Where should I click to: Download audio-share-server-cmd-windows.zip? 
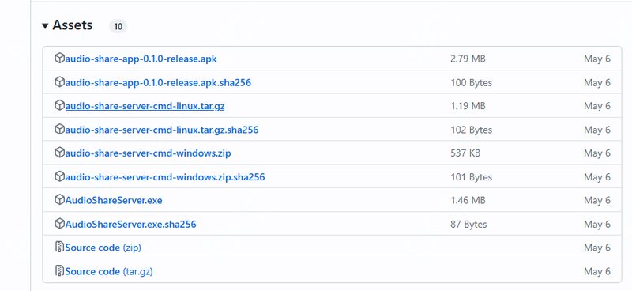[148, 153]
